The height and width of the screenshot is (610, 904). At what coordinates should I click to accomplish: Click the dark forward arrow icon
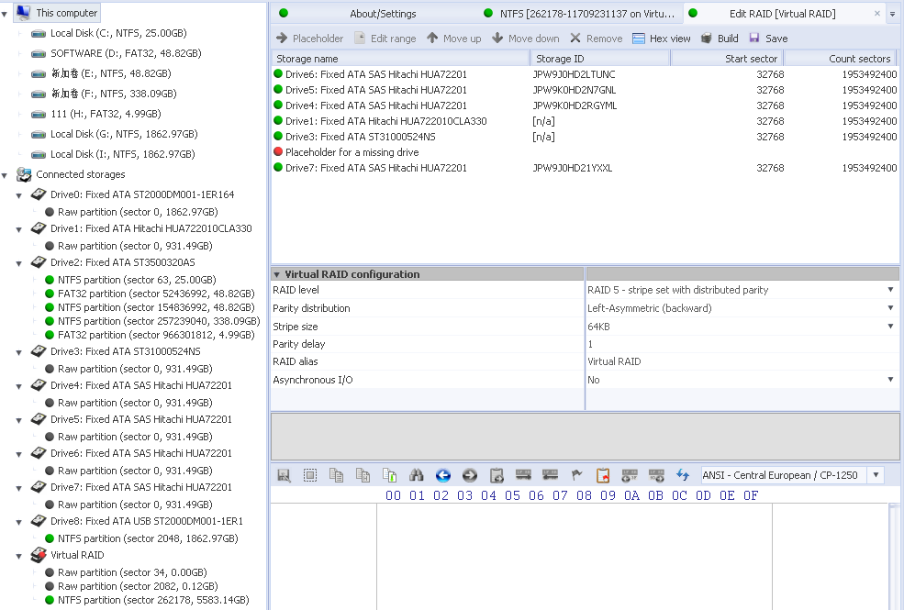click(x=470, y=475)
